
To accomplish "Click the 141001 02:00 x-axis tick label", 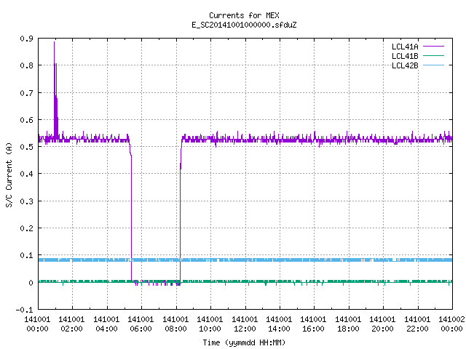I will click(71, 324).
